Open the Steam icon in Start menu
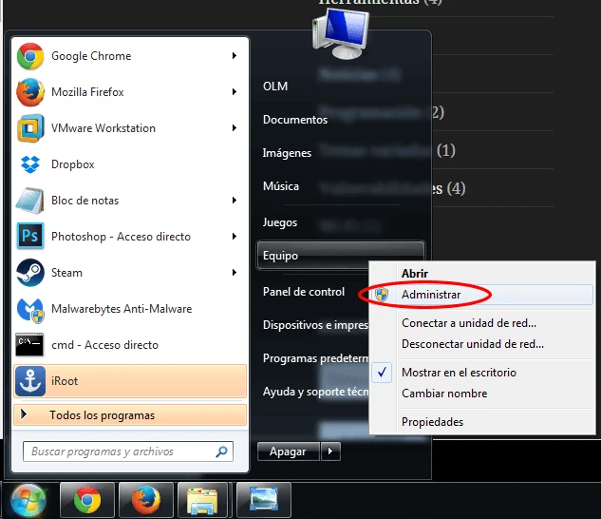This screenshot has width=601, height=519. click(x=29, y=273)
